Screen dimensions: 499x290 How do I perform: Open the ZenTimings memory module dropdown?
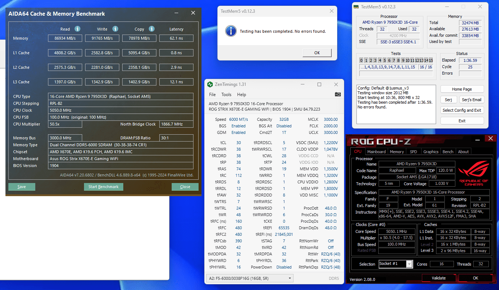pos(249,278)
